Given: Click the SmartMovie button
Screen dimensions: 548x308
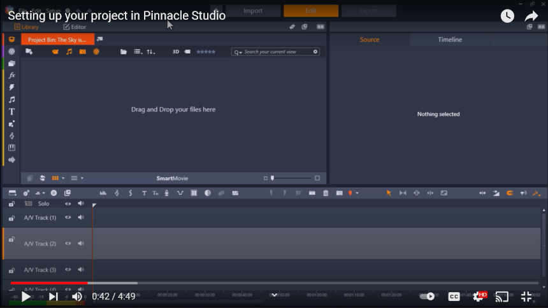Looking at the screenshot, I should tap(172, 178).
